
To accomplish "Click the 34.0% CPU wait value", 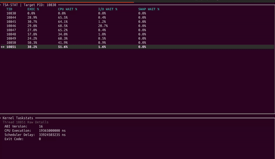I will click(x=63, y=34).
